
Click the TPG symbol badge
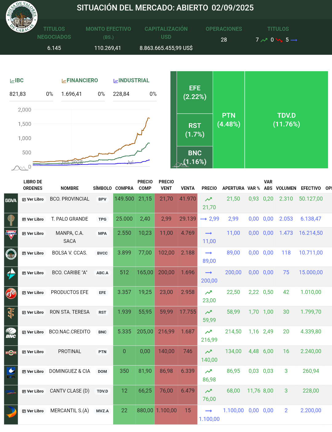[102, 219]
